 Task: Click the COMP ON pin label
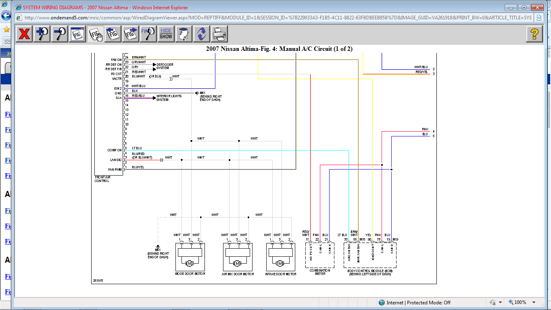coord(114,150)
